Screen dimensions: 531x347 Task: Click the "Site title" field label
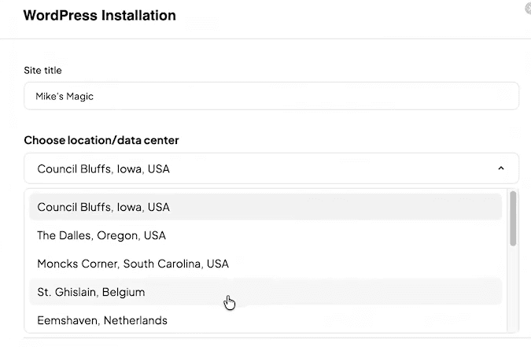pyautogui.click(x=42, y=71)
